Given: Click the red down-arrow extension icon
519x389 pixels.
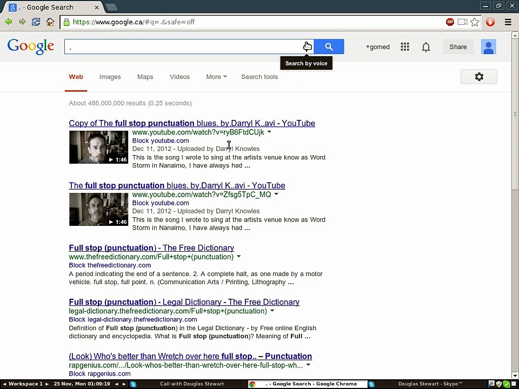Looking at the screenshot, I should point(490,22).
